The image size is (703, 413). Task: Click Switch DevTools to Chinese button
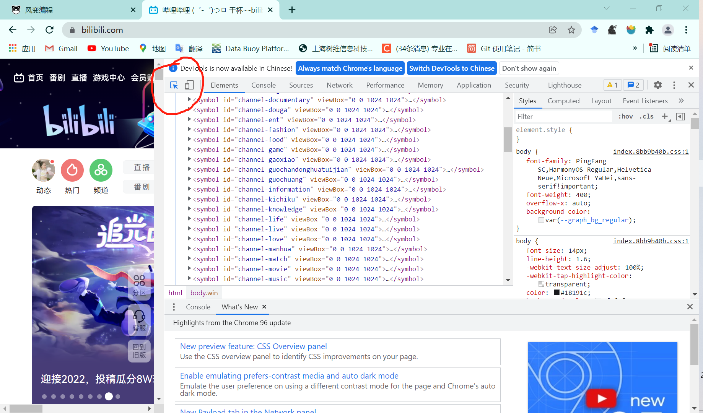[452, 68]
